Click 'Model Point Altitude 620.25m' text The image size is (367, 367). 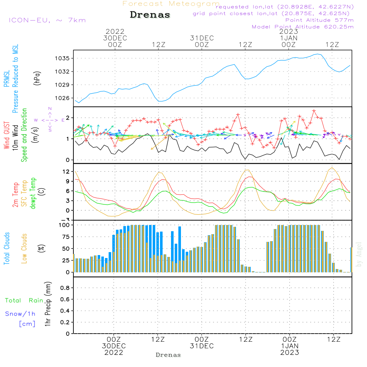pyautogui.click(x=302, y=27)
